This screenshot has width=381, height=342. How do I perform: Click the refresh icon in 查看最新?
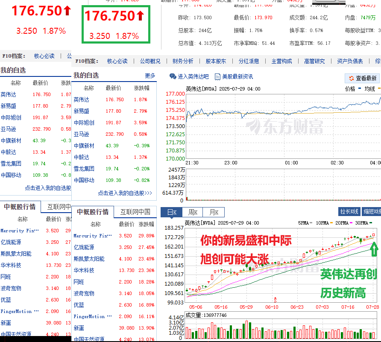352,78
